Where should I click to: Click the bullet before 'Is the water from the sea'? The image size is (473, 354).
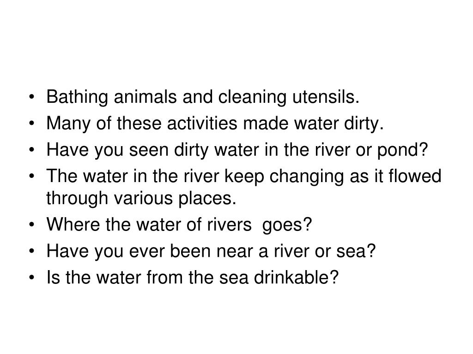(32, 277)
